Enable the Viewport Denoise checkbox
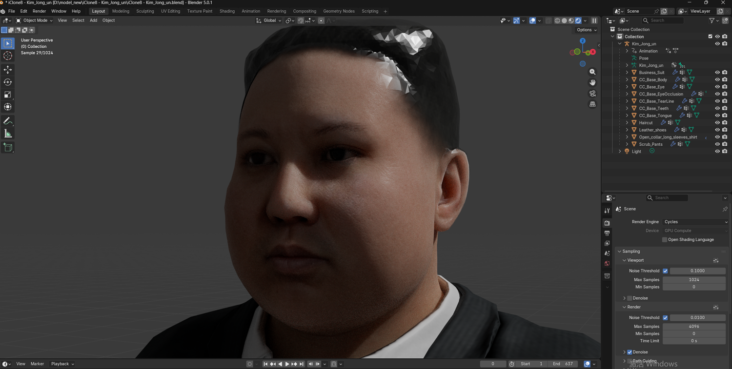This screenshot has height=369, width=732. tap(630, 298)
